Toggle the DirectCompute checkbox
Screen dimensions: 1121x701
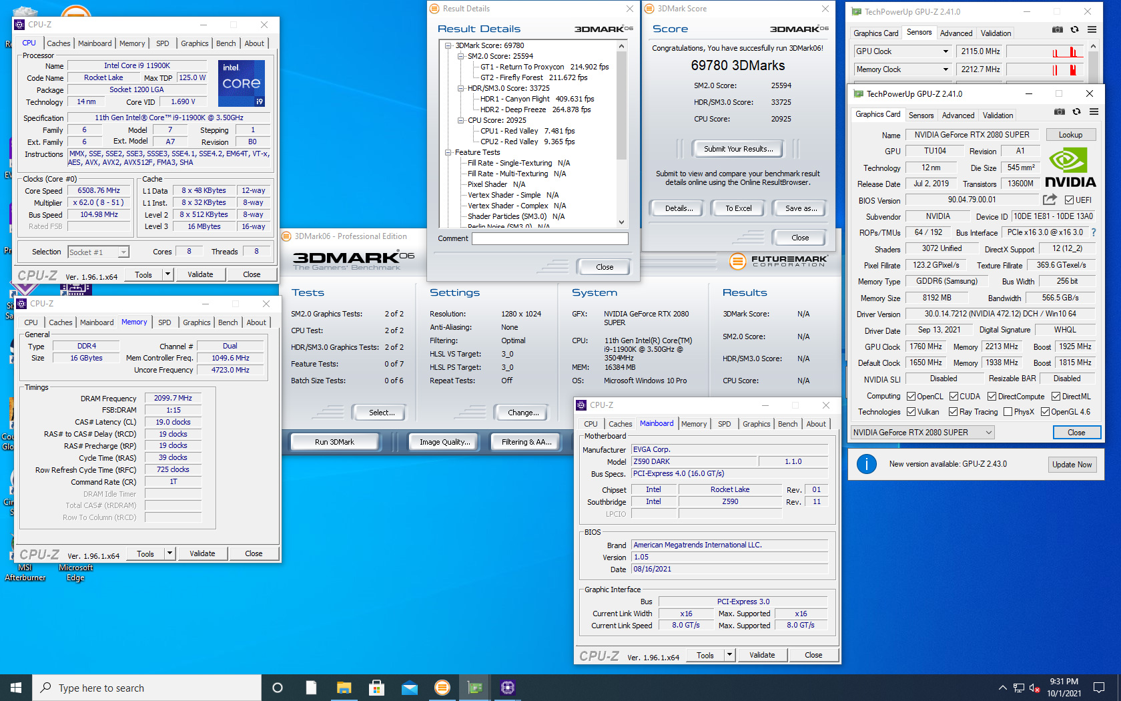pos(992,397)
